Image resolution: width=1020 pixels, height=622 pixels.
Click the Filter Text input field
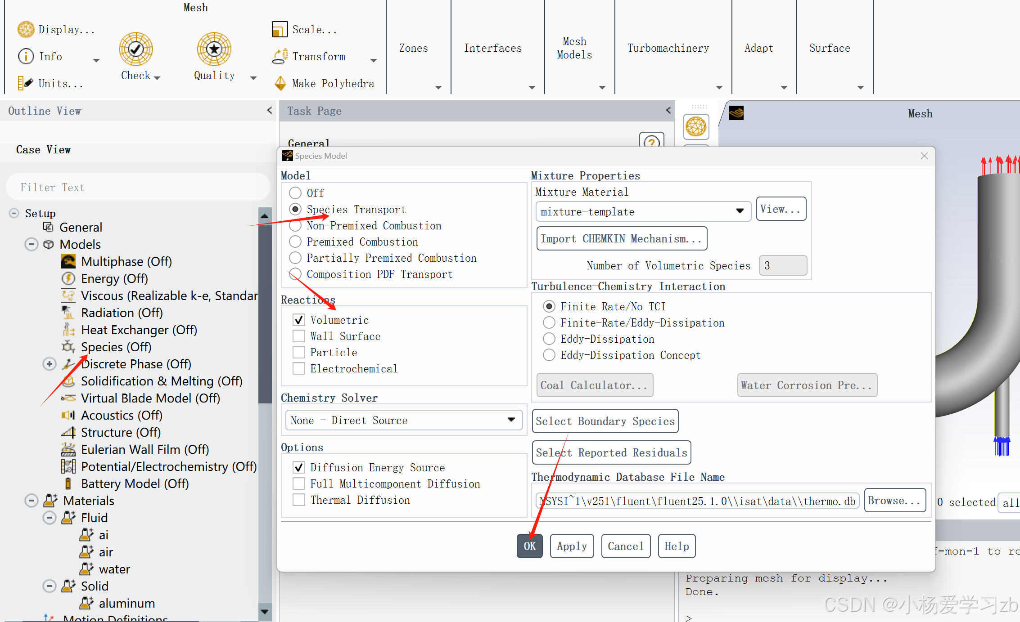(137, 187)
